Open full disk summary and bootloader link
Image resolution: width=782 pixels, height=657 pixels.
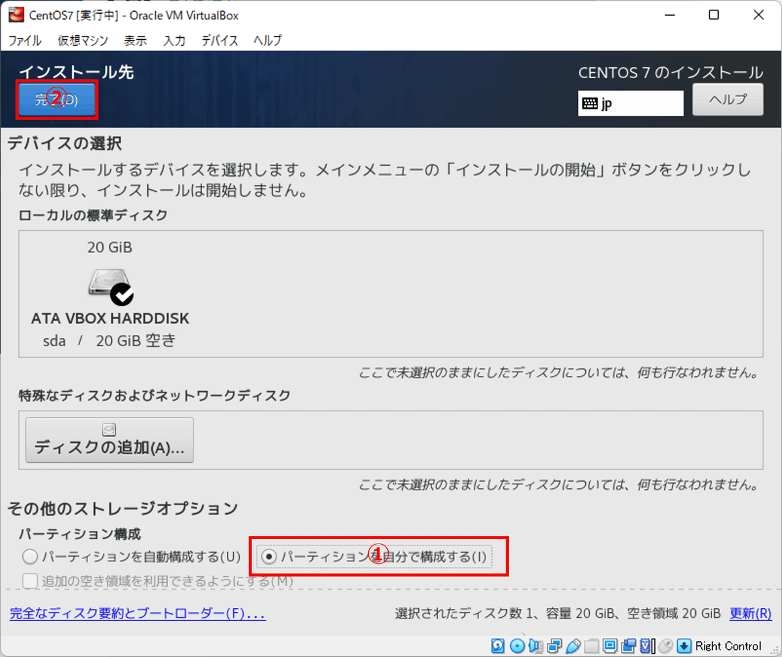pos(138,613)
